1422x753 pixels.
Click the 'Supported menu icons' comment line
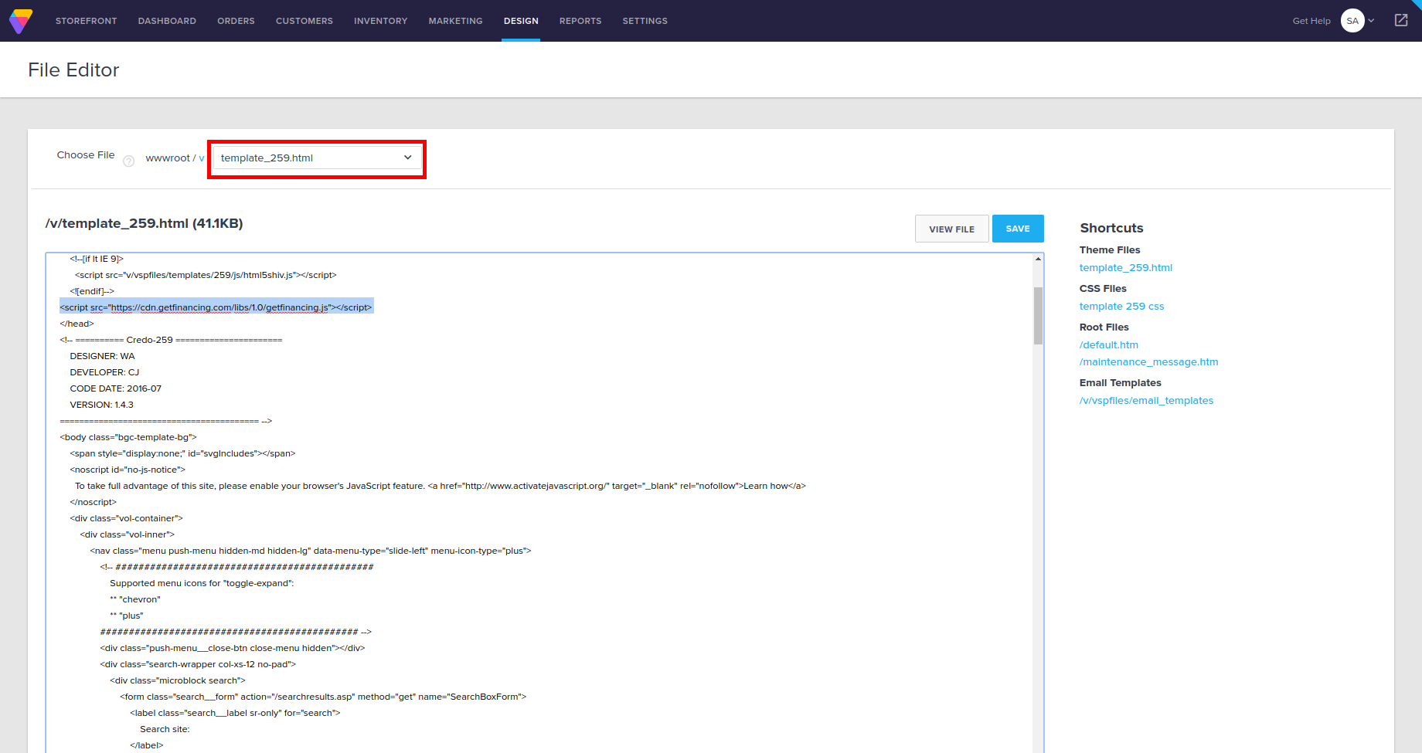click(x=202, y=583)
